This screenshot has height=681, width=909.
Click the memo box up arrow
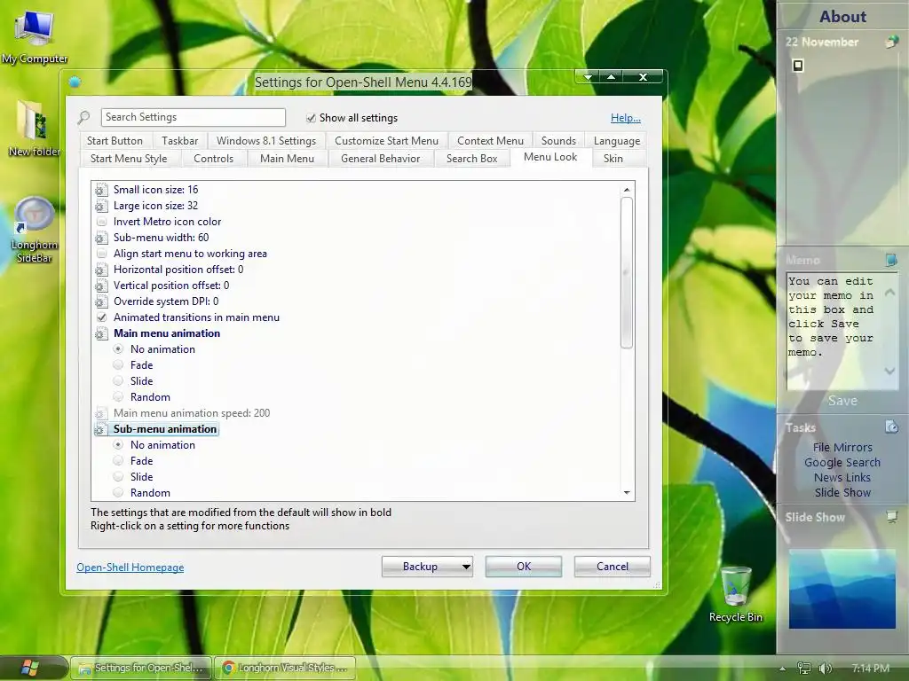tap(889, 293)
